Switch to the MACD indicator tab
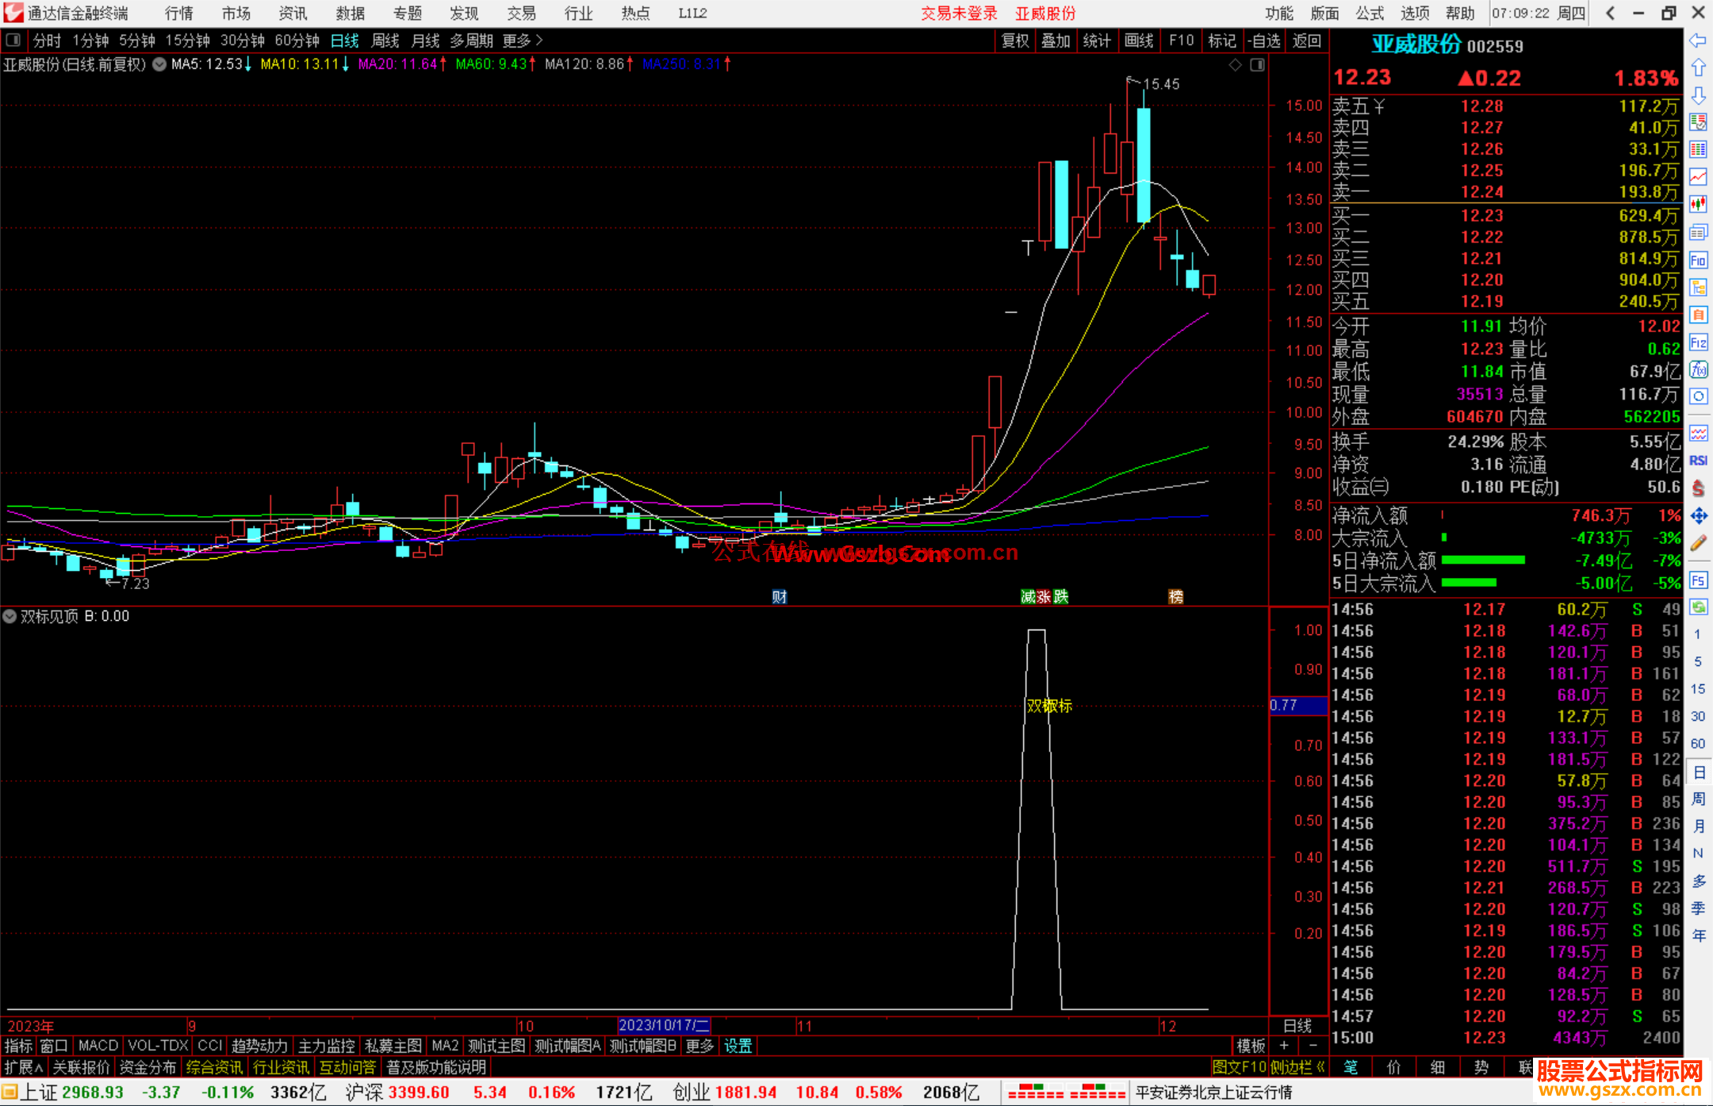The image size is (1713, 1106). (x=98, y=1046)
